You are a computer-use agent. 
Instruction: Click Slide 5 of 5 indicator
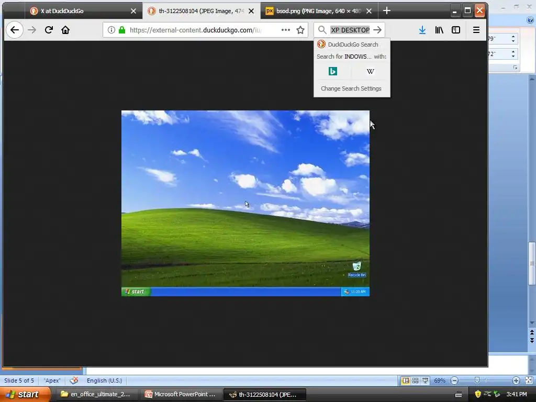pyautogui.click(x=19, y=381)
